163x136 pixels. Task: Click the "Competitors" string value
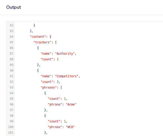(x=68, y=76)
